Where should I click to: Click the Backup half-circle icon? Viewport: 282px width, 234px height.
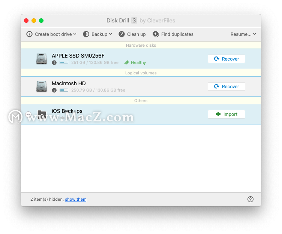tap(86, 34)
